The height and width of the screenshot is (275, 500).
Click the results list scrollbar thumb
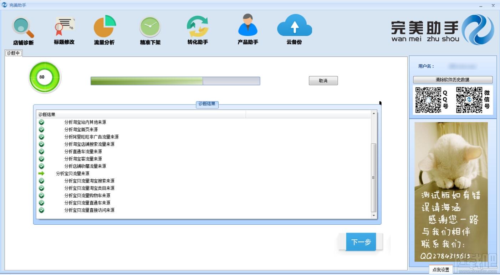[x=374, y=177]
